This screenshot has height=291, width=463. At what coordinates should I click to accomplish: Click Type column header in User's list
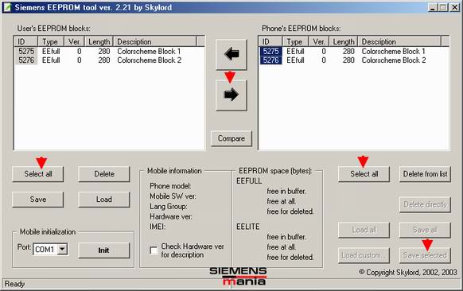pyautogui.click(x=51, y=41)
